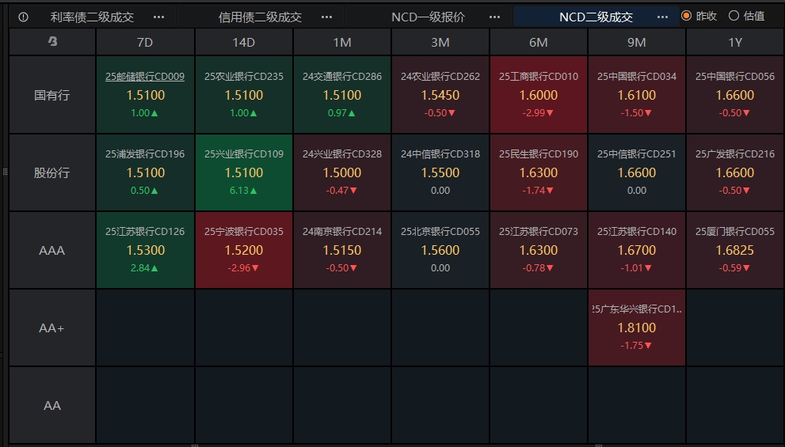
Task: Select the 股份行 row header
Action: tap(52, 172)
